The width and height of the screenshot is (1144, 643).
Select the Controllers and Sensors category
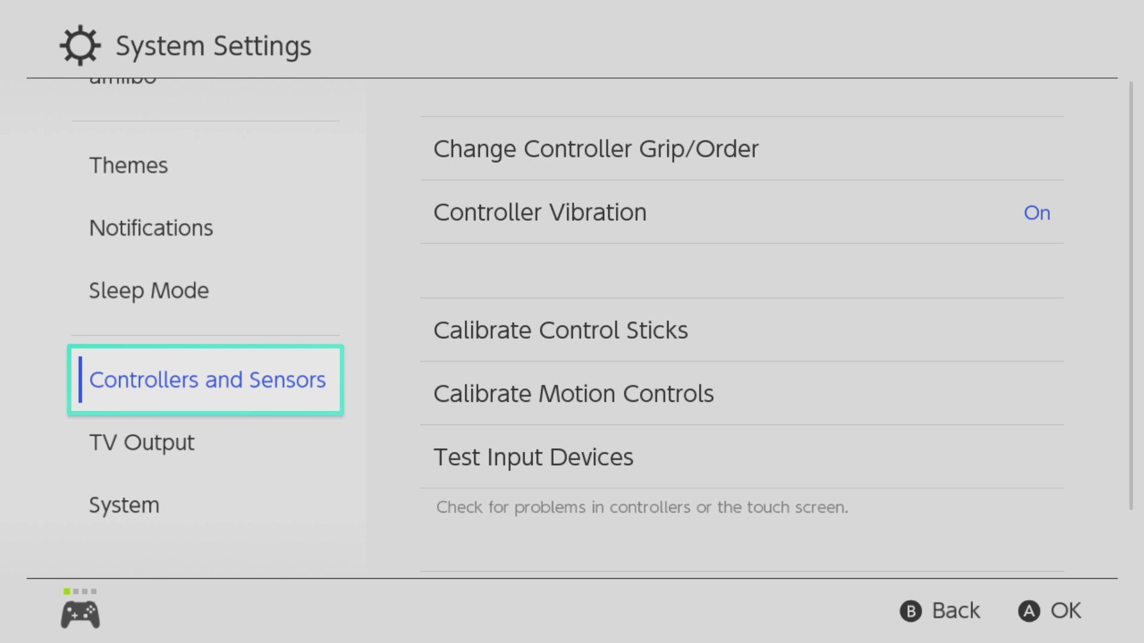pyautogui.click(x=207, y=380)
